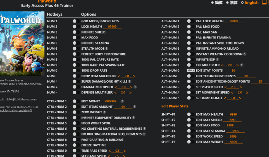Viewport: 269px width, 157px height.
Task: Toggle God Mode/Ignore Hits on
Action: (76, 21)
